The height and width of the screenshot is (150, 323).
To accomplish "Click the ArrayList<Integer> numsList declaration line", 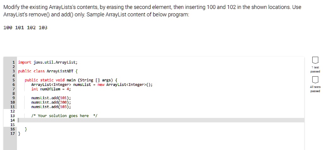I will pos(92,84).
